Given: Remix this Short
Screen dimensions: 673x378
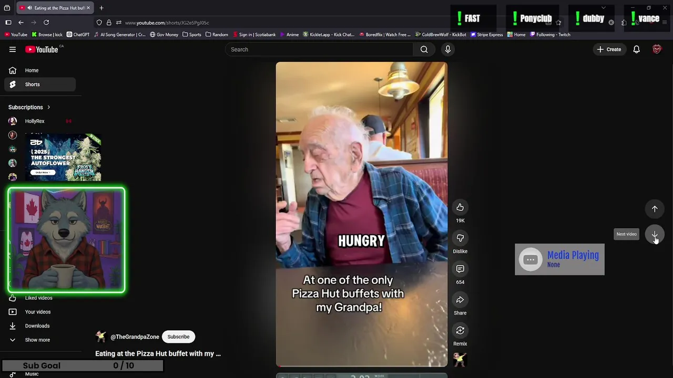Looking at the screenshot, I should coord(460,331).
